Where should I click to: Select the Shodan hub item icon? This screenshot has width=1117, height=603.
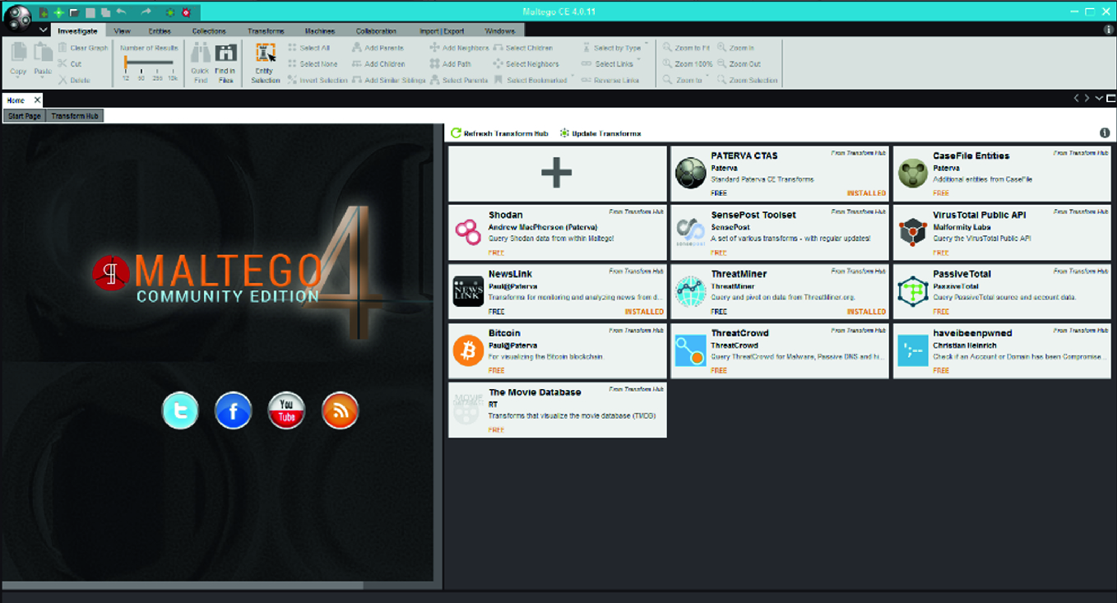(468, 232)
